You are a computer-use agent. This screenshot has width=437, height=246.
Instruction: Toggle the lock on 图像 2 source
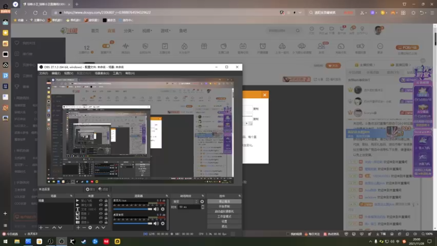106,213
